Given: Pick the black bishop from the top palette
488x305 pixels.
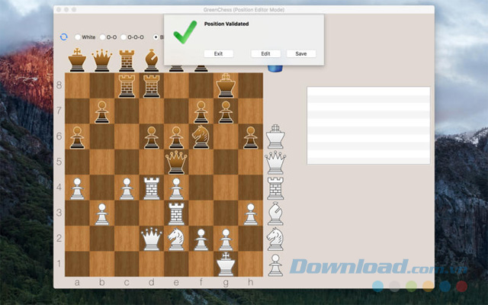Looking at the screenshot, I should point(152,60).
